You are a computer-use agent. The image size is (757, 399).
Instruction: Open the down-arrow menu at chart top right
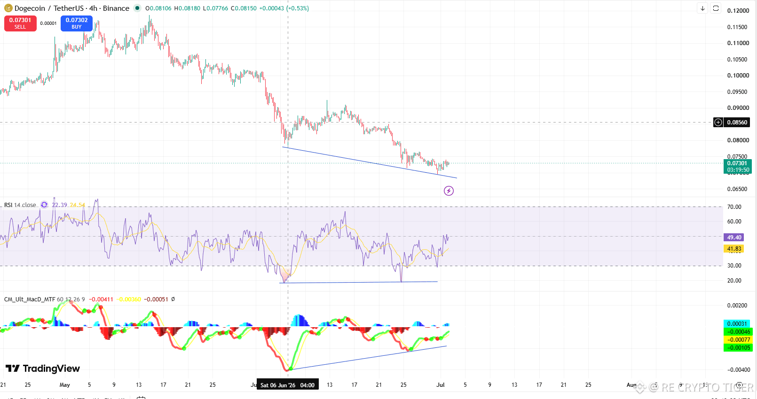coord(702,8)
